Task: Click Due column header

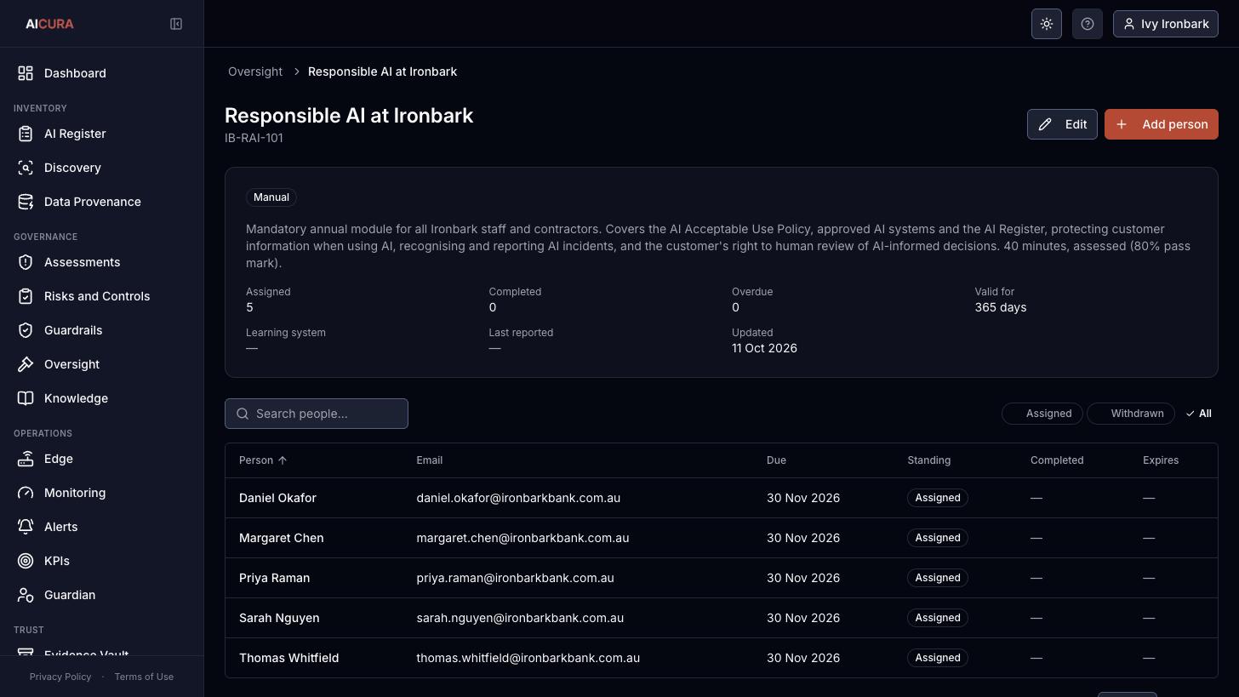Action: [x=776, y=460]
